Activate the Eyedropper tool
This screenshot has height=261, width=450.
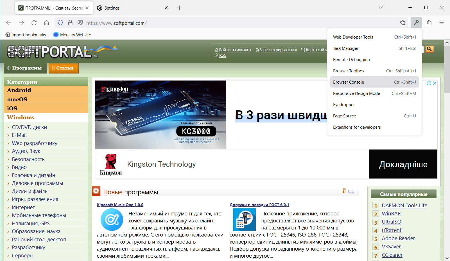(x=374, y=105)
